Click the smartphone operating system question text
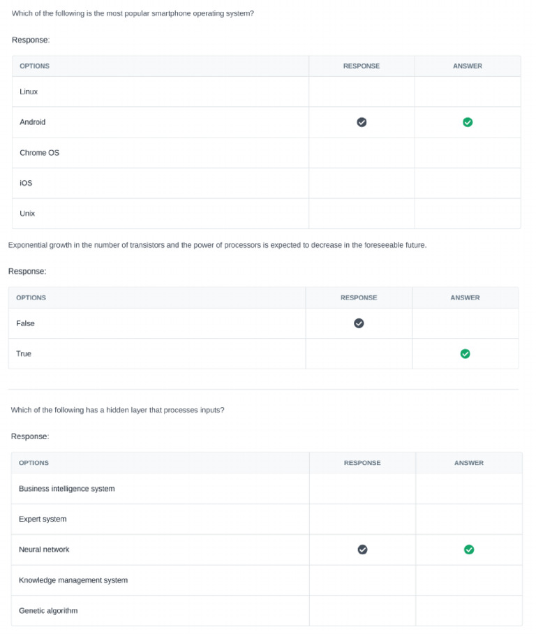Viewport: 536px width, 634px height. (x=133, y=13)
